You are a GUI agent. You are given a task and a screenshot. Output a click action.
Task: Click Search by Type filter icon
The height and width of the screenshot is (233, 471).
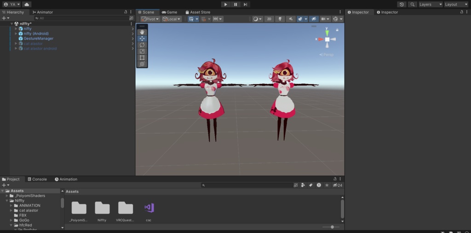tap(303, 185)
